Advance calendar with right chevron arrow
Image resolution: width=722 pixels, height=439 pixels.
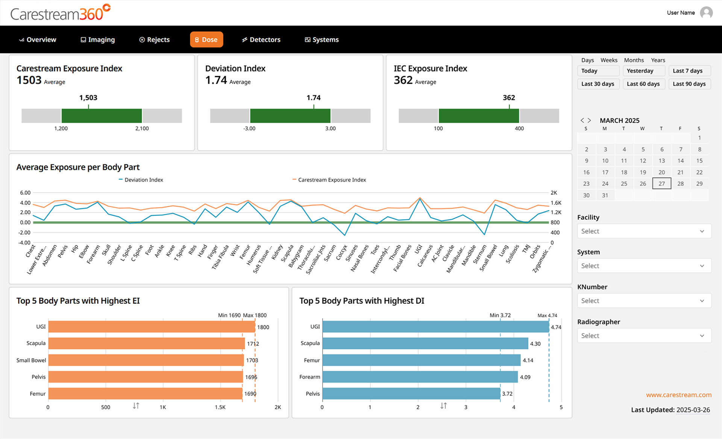click(x=589, y=120)
